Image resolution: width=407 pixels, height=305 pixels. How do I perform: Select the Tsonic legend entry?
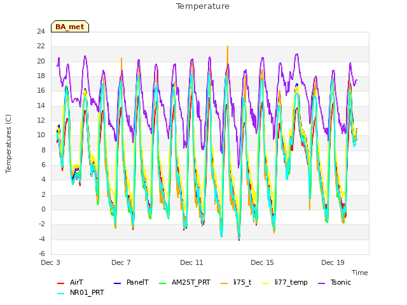pos(335,282)
